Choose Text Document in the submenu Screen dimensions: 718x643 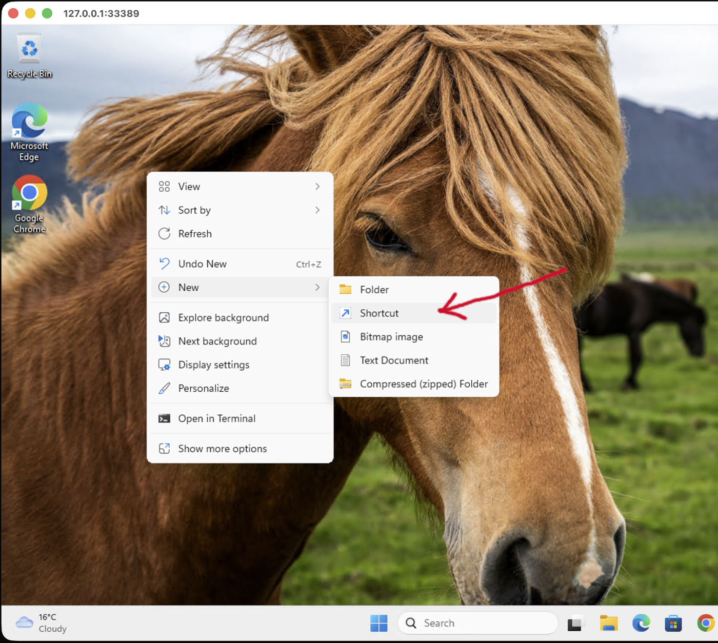(414, 360)
